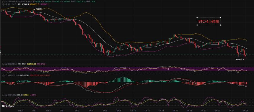Image resolution: width=254 pixels, height=112 pixels.
Task: Select the MACD:-438.2 histogram value
Action: click(45, 75)
